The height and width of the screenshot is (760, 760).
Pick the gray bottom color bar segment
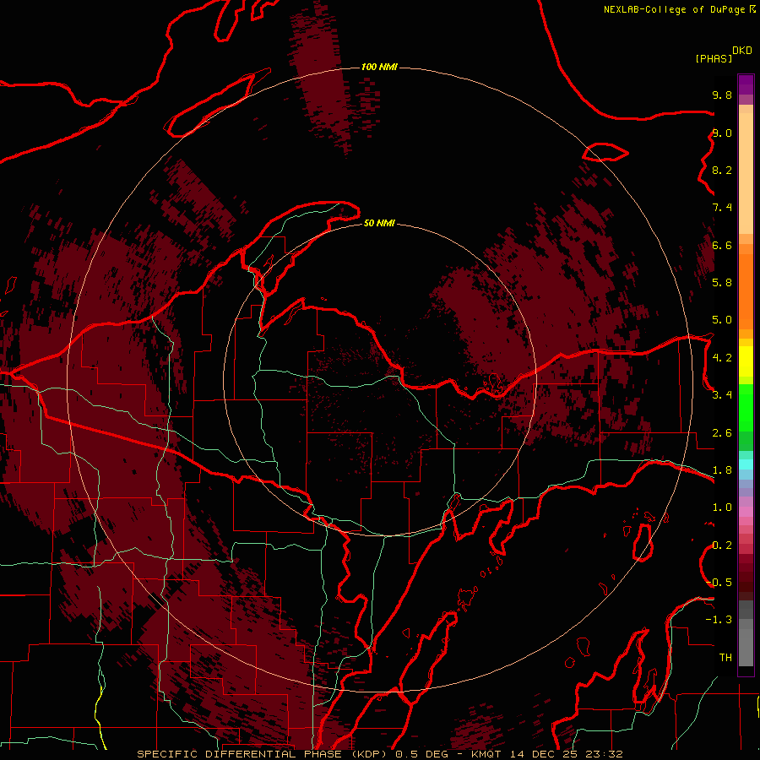coord(746,647)
